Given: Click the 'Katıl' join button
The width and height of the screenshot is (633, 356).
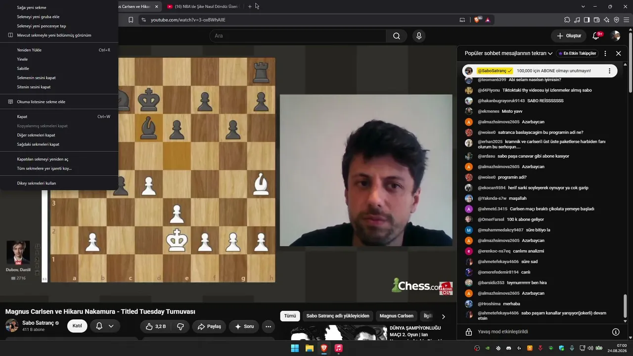Looking at the screenshot, I should [77, 326].
